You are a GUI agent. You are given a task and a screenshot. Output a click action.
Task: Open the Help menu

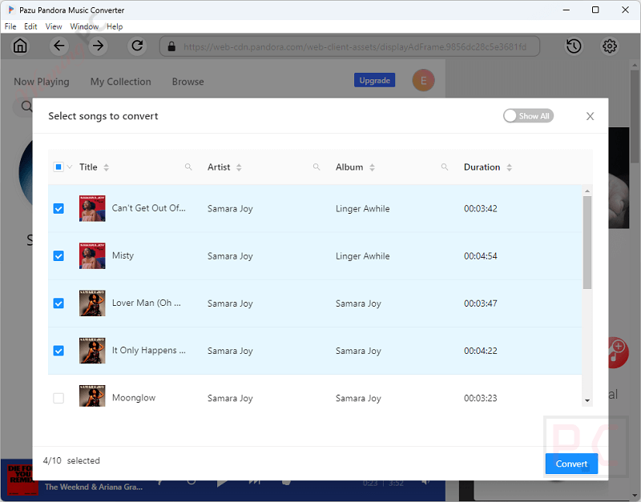115,26
